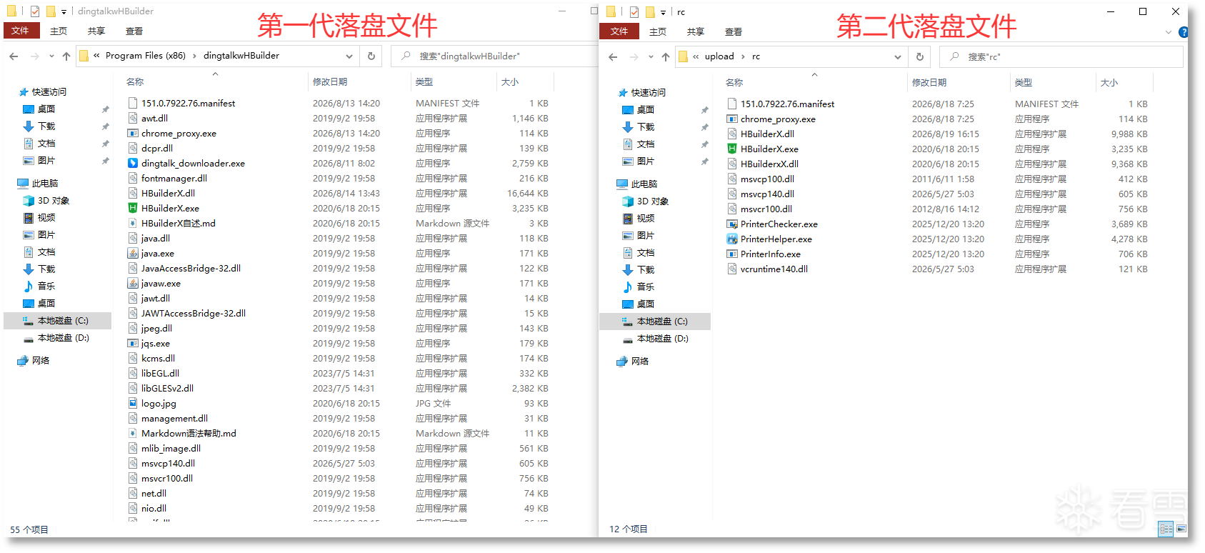1205x553 pixels.
Task: Expand address history dropdown in rc window
Action: [898, 56]
